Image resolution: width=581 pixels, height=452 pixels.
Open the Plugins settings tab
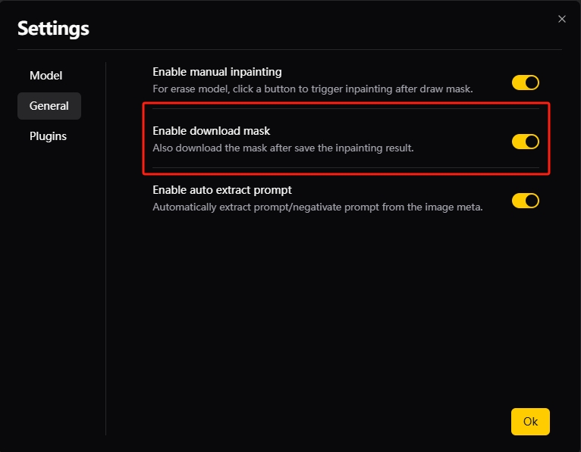pos(48,136)
